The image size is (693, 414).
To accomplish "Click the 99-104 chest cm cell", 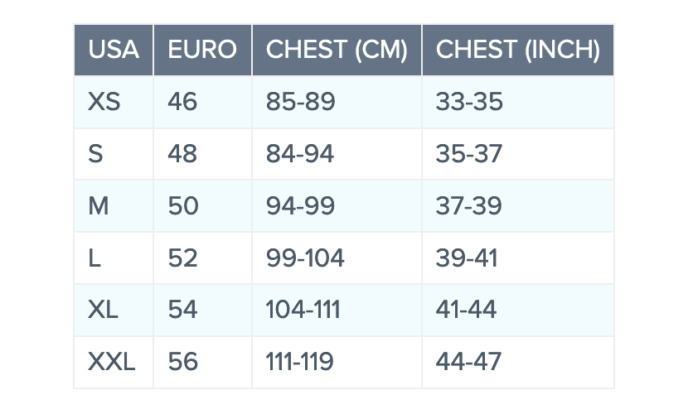I will pyautogui.click(x=305, y=258).
